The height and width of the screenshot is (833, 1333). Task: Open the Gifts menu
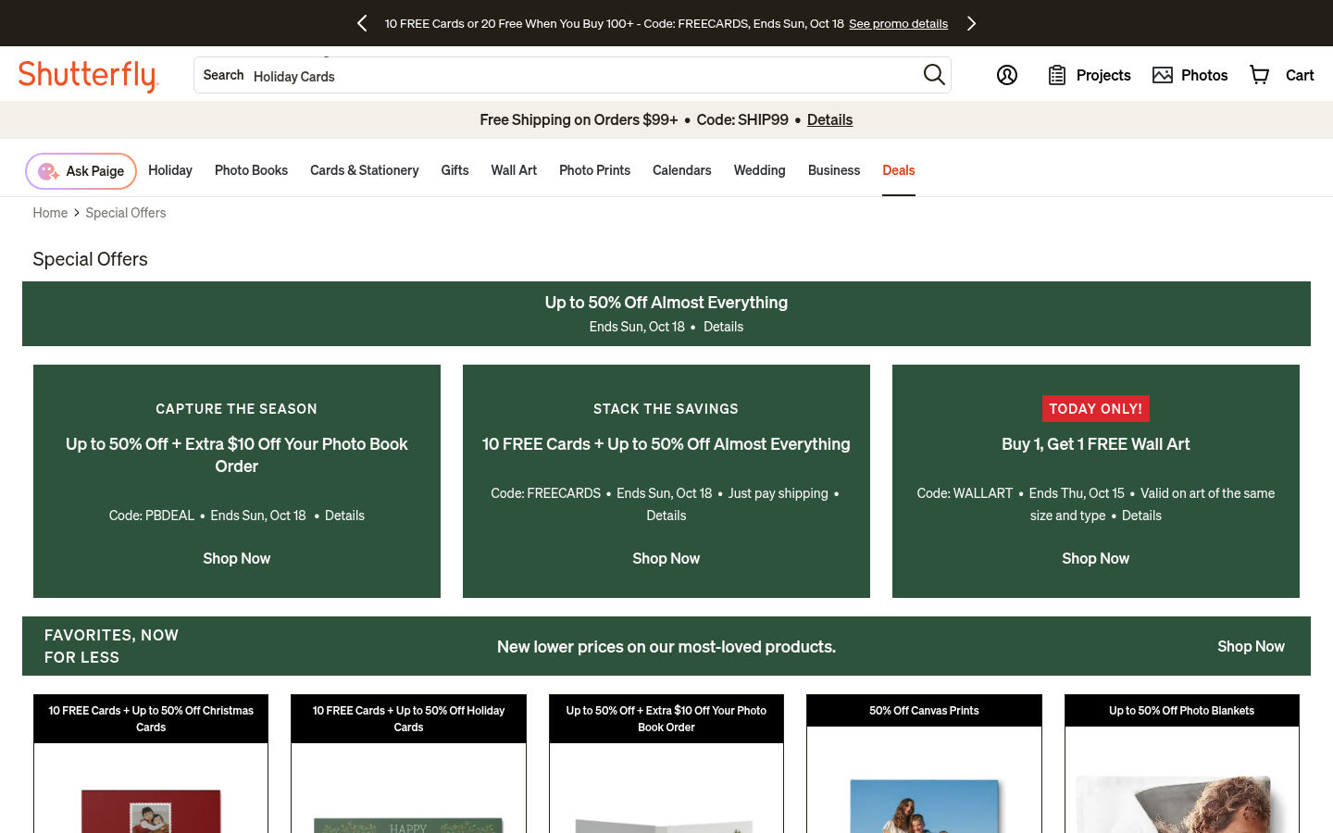click(x=455, y=170)
